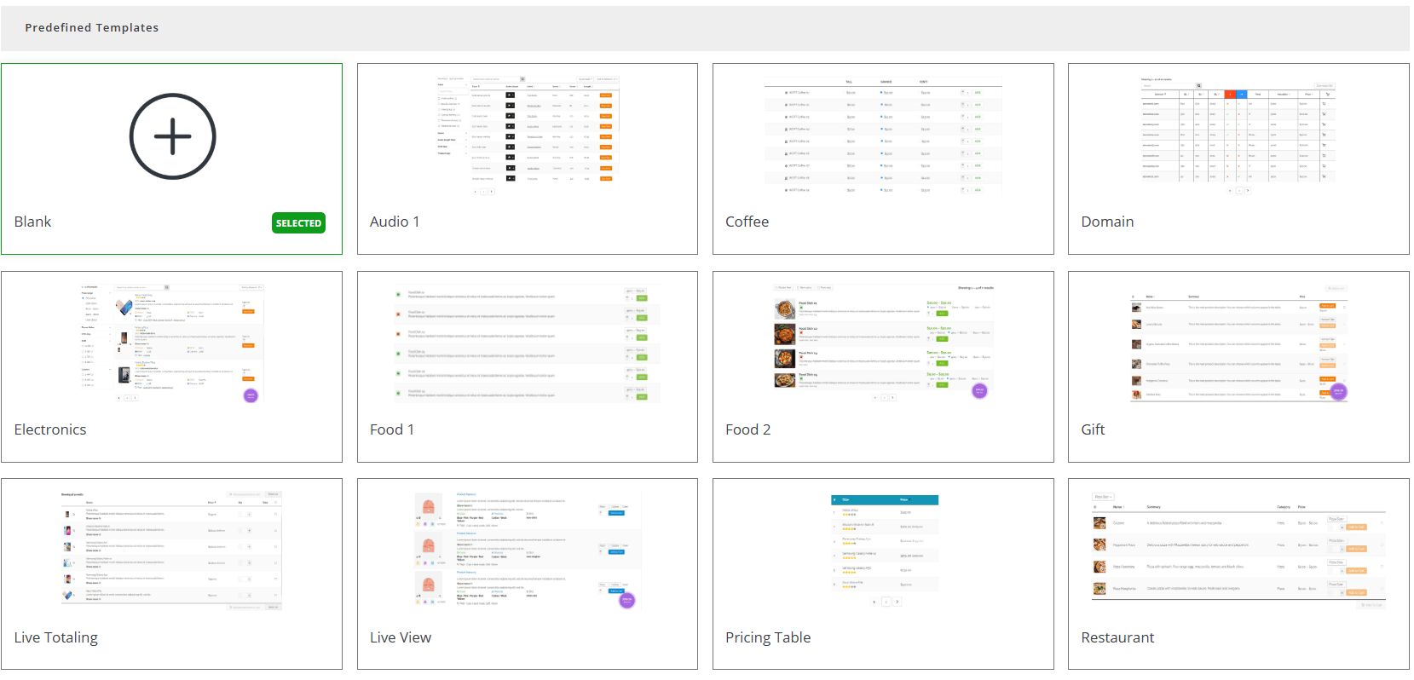Viewport: 1414px width, 680px height.
Task: Click the Blank template label
Action: click(32, 222)
